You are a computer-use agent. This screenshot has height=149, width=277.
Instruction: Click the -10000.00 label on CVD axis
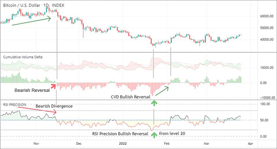click(x=268, y=98)
